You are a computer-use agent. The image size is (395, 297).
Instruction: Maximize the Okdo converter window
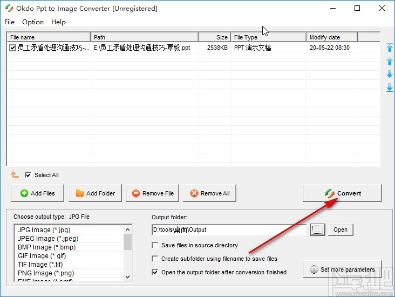pyautogui.click(x=357, y=8)
